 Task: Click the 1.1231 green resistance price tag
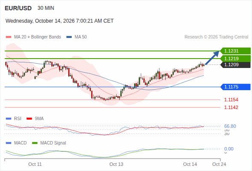[x=235, y=51]
